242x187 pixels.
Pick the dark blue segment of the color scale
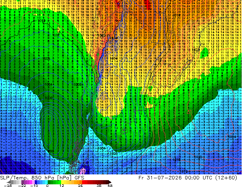(x=36, y=182)
